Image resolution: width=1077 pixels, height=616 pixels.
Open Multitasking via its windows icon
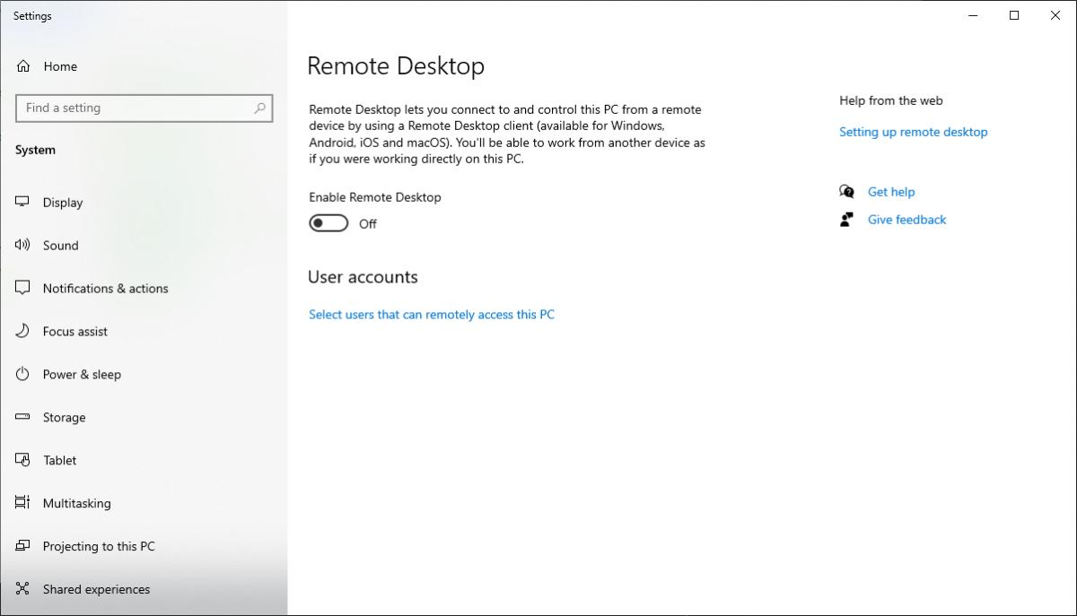(22, 503)
